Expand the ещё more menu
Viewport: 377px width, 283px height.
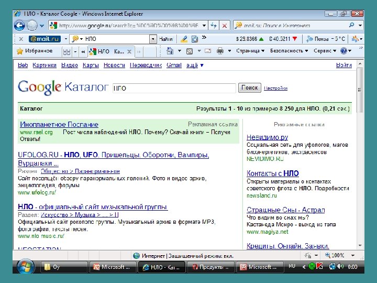(195, 65)
